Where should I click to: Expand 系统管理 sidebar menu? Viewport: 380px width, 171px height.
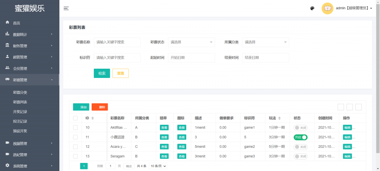[x=30, y=166]
